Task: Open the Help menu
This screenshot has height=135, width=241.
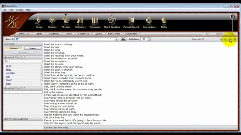Action: (28, 10)
